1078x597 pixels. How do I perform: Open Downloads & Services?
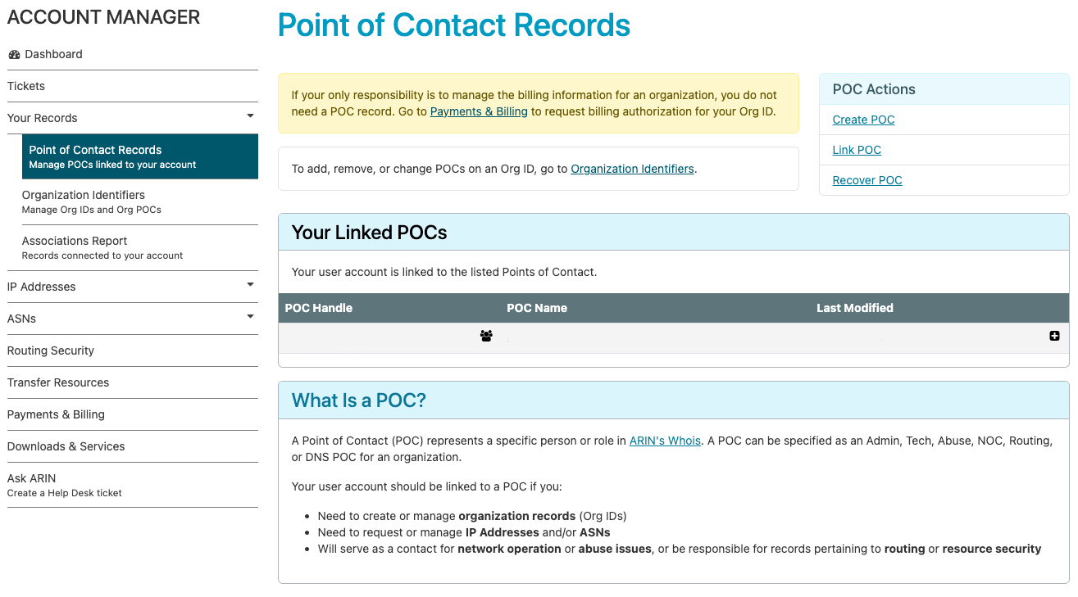66,446
